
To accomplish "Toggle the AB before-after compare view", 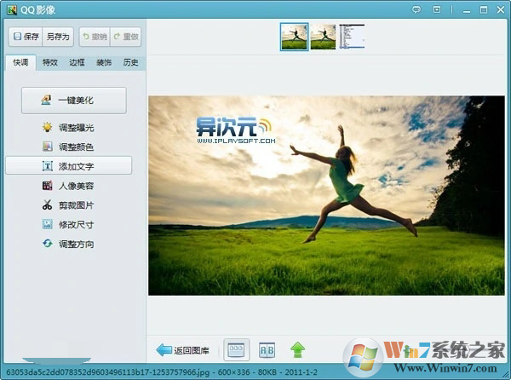I will [267, 350].
